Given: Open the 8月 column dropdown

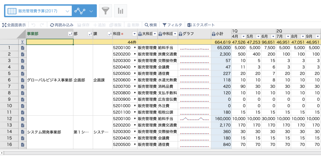Looking at the screenshot, I should pos(303,36).
